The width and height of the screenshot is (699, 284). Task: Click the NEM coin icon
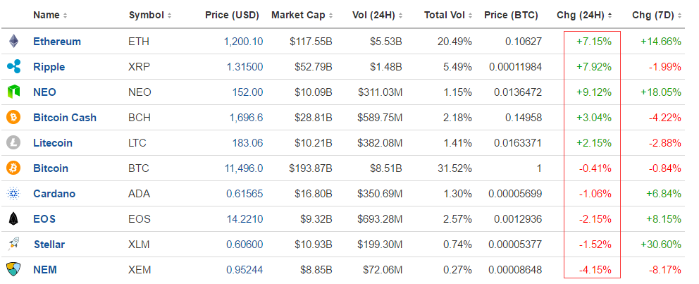[13, 269]
